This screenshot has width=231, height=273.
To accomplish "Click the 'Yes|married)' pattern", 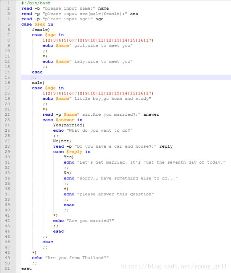I will point(69,125).
